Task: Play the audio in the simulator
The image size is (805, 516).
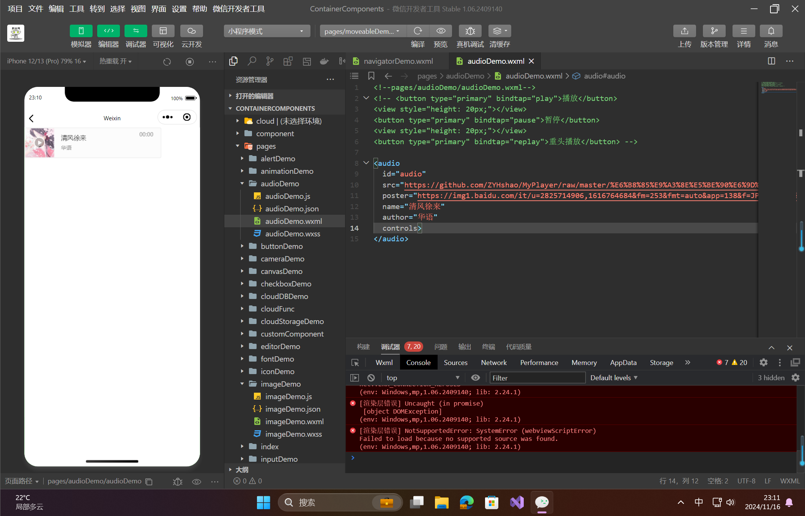Action: (x=39, y=143)
